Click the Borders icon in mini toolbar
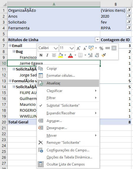The image size is (133, 169). click(x=80, y=55)
